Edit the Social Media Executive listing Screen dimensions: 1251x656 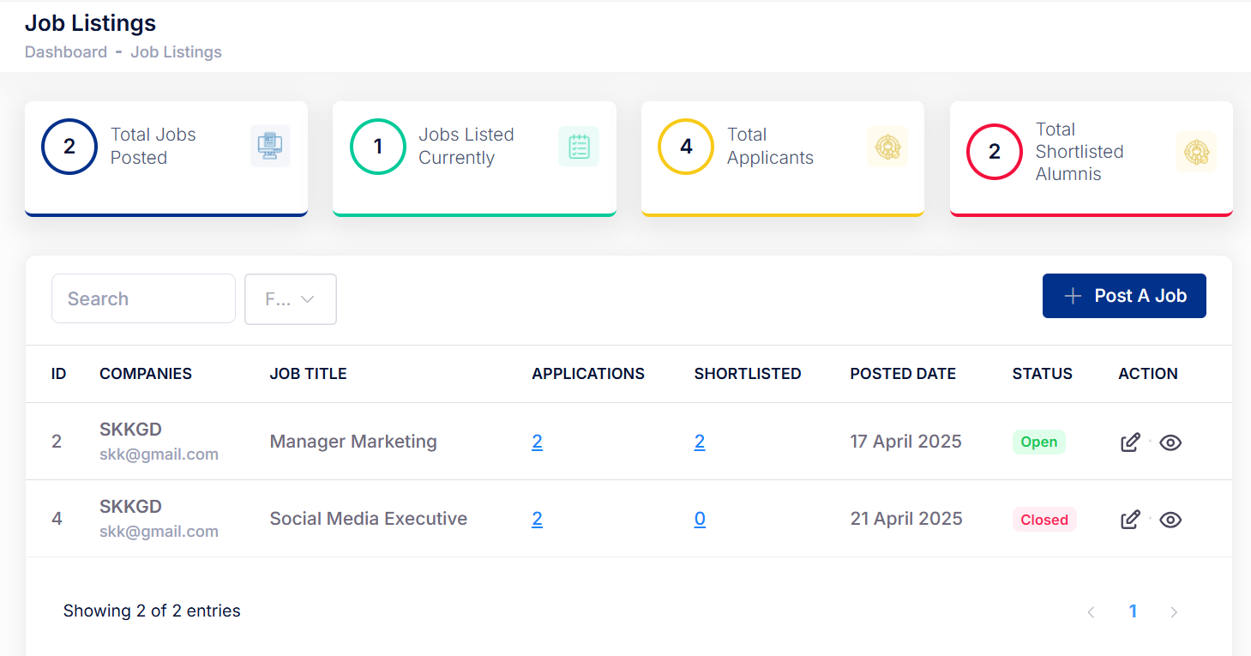click(1131, 520)
